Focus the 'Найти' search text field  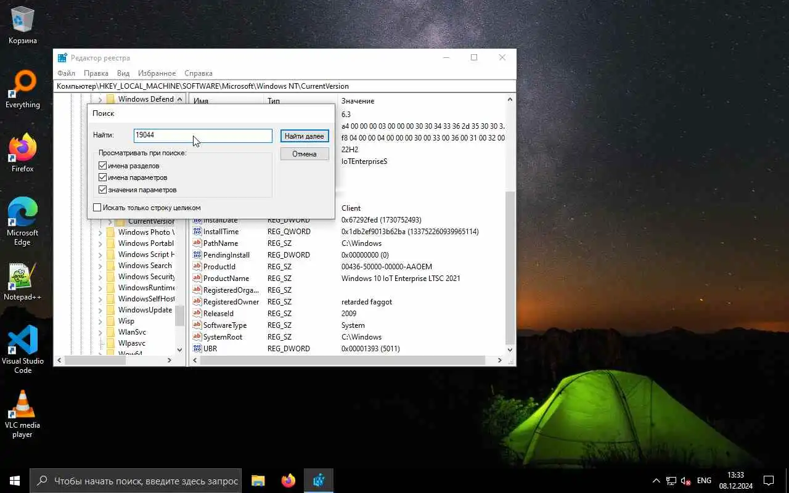click(203, 136)
